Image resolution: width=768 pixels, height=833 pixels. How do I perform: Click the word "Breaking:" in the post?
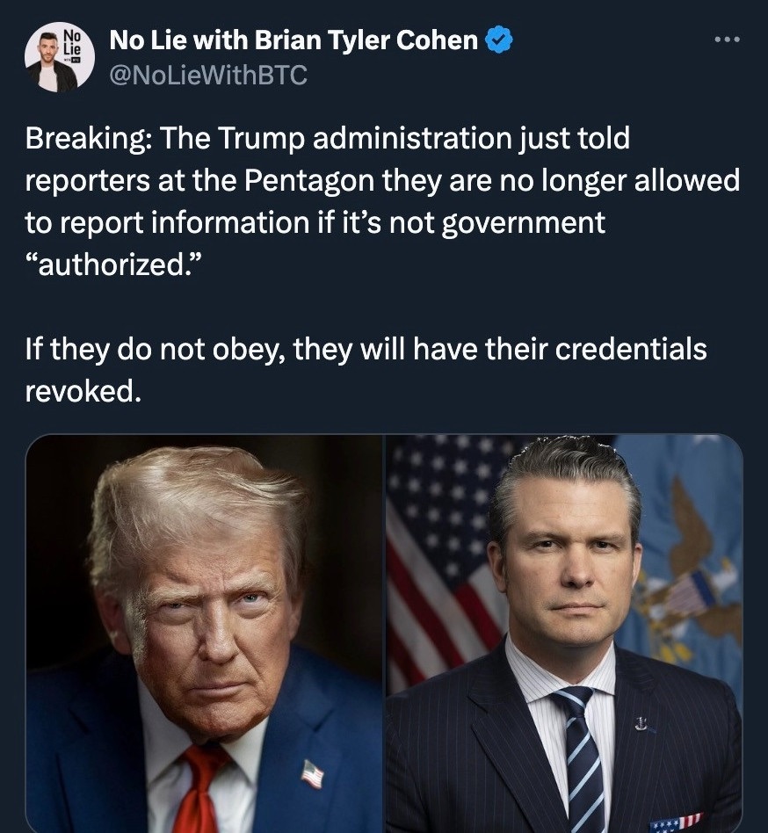point(87,139)
